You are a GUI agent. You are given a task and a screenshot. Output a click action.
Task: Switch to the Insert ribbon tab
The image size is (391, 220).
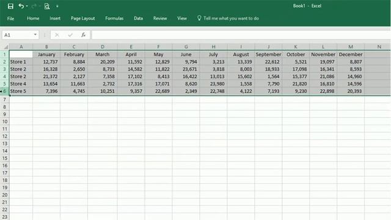(x=55, y=18)
